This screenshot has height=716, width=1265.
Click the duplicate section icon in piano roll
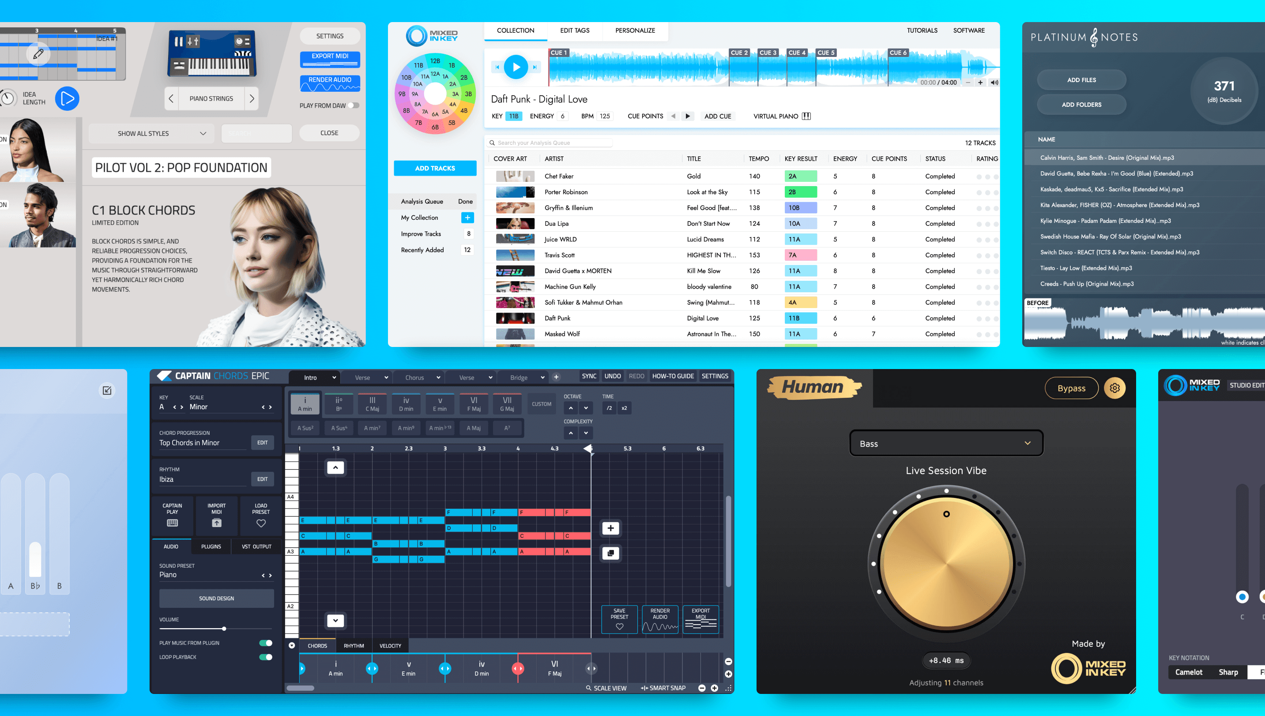[610, 553]
